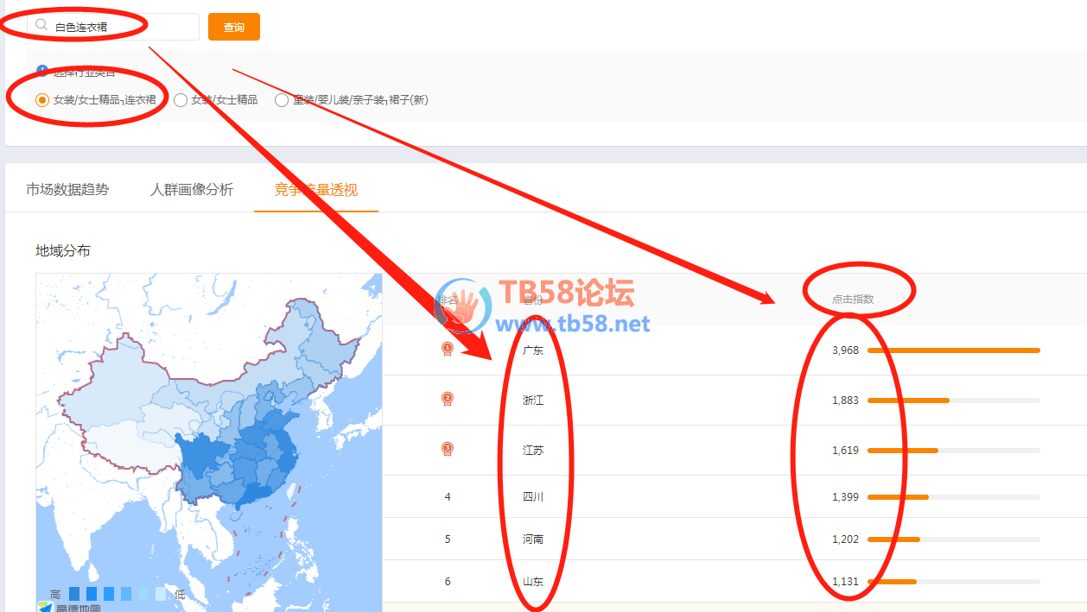Switch to the 市场数据趋势 tab
This screenshot has height=612, width=1087.
(x=67, y=190)
